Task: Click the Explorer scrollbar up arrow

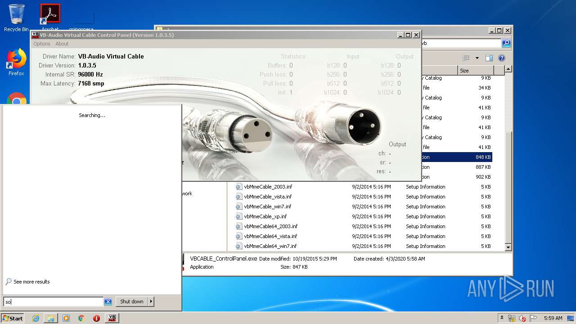Action: pos(508,69)
